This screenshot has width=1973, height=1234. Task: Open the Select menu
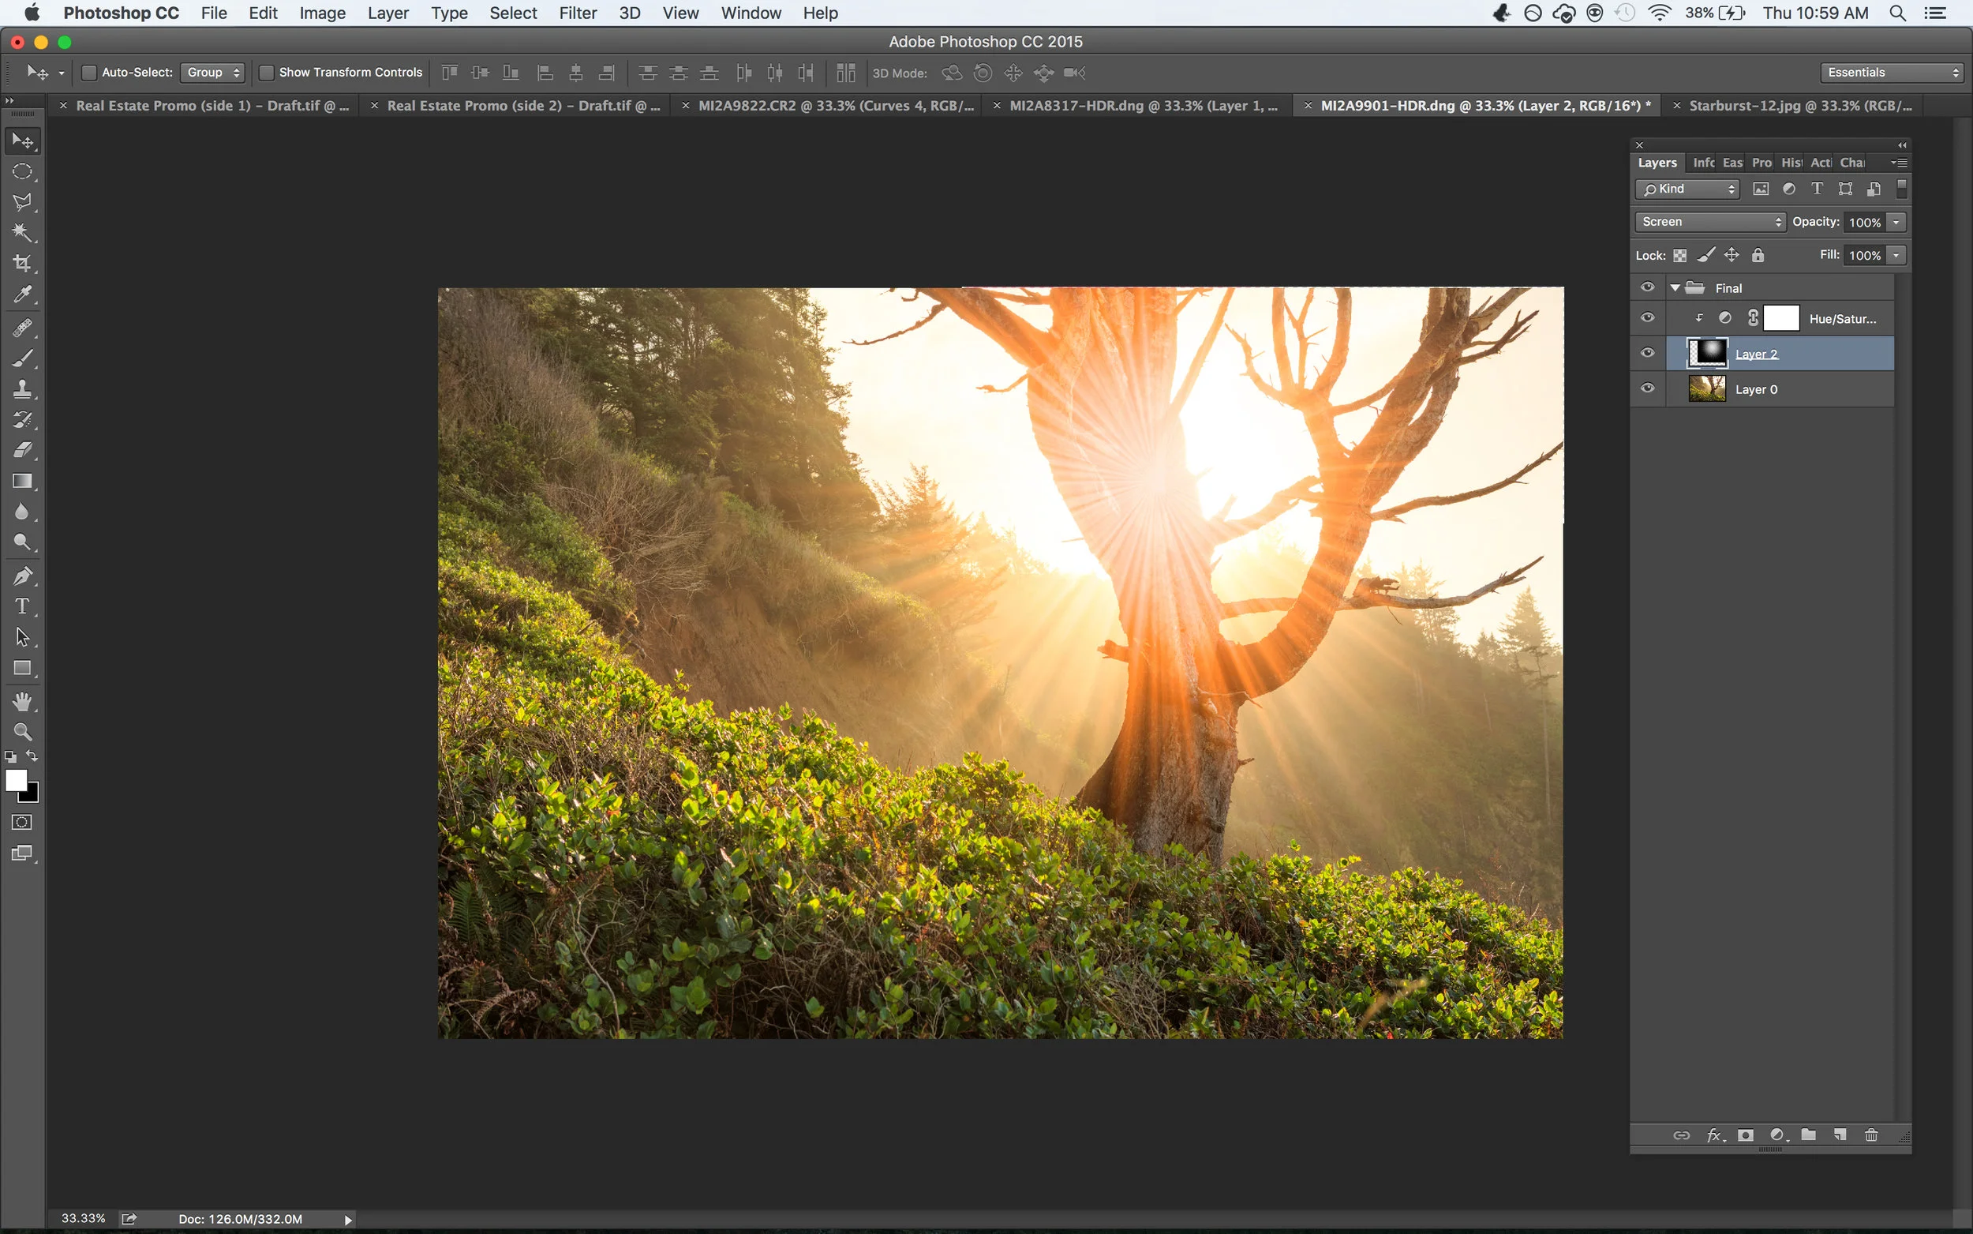coord(513,13)
